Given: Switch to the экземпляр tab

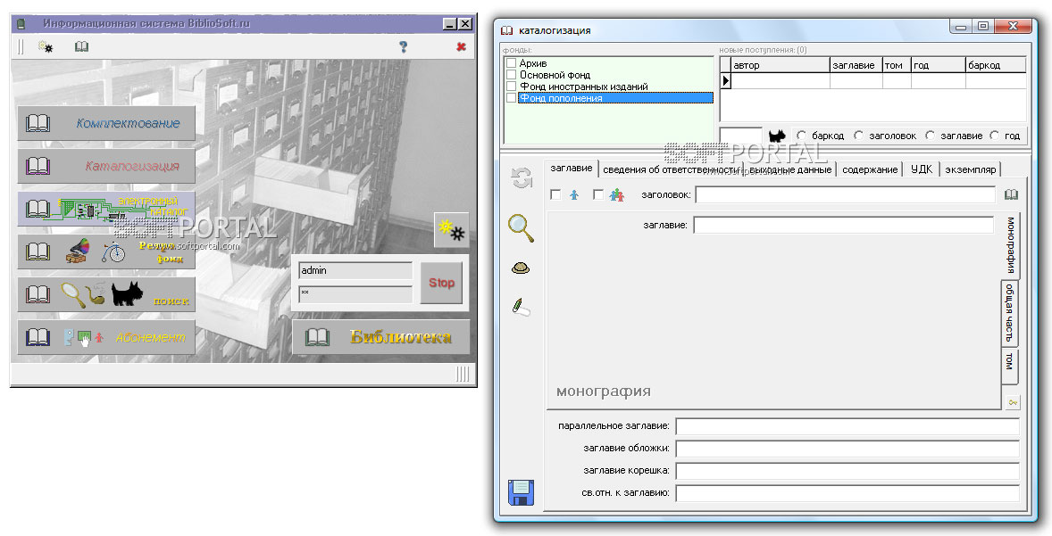Looking at the screenshot, I should click(x=970, y=169).
